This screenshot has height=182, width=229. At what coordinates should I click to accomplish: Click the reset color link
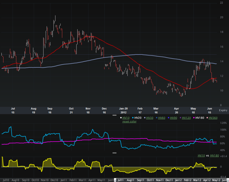click(x=129, y=122)
